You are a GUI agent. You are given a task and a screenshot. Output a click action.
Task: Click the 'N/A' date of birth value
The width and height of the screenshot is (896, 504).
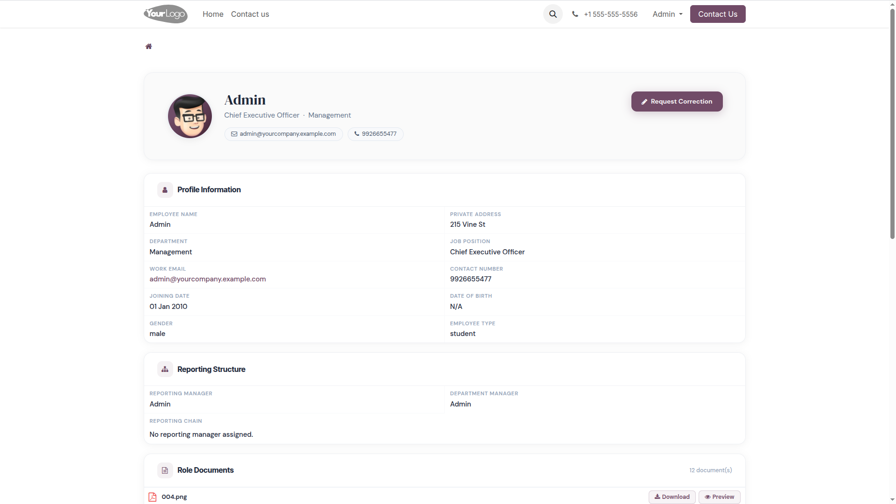(456, 307)
